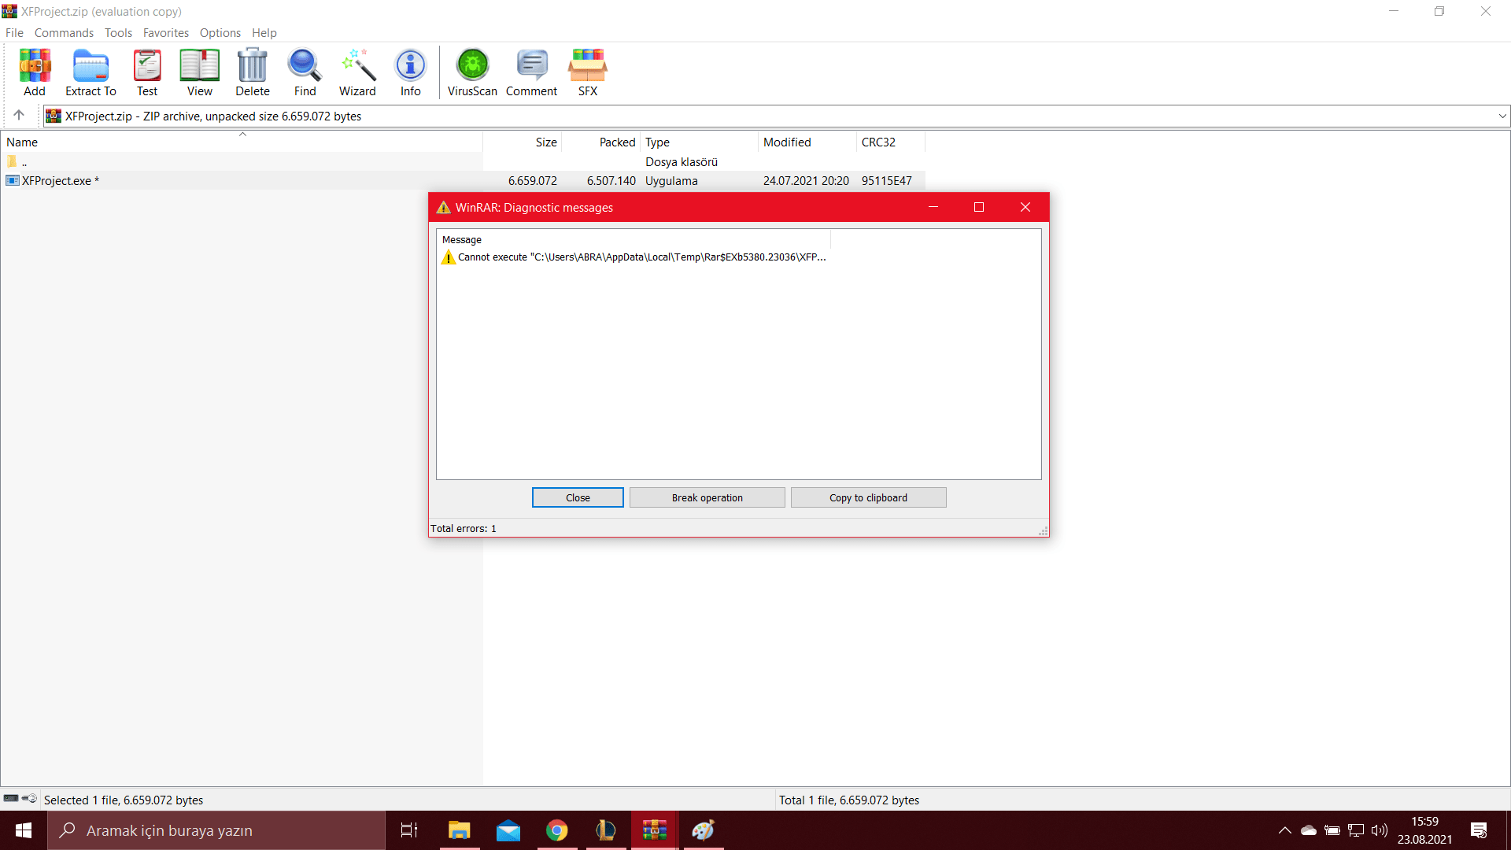
Task: Expand the archive path dropdown
Action: 1502,116
